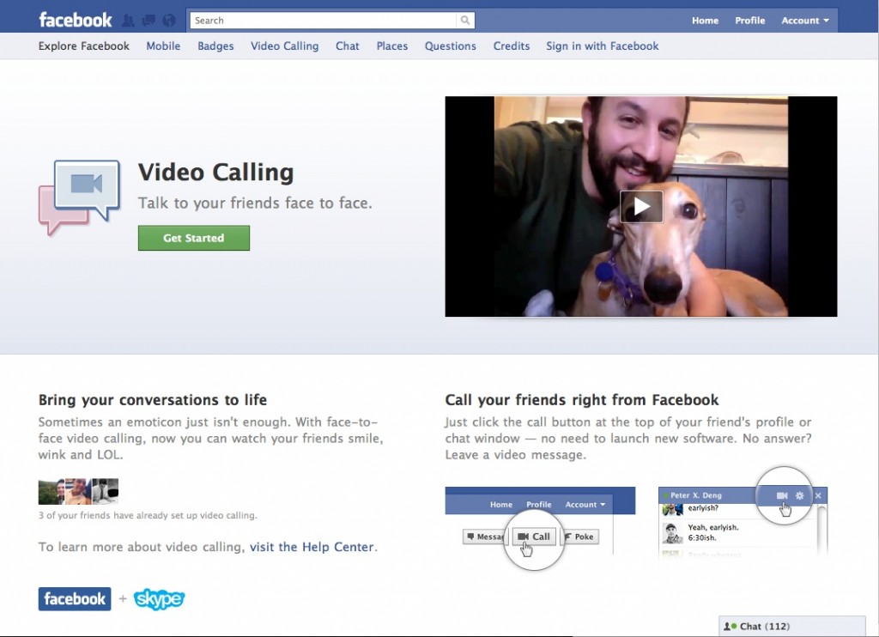
Task: Click the Facebook logo in header
Action: pyautogui.click(x=76, y=21)
